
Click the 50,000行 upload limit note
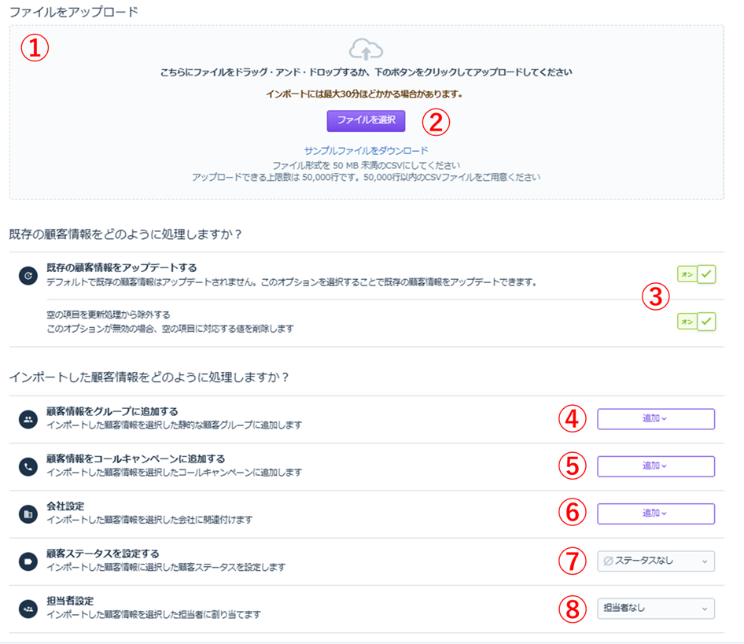click(366, 178)
